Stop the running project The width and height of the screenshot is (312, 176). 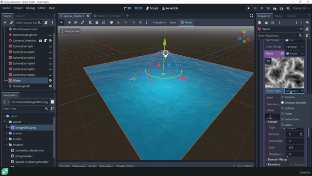click(262, 8)
